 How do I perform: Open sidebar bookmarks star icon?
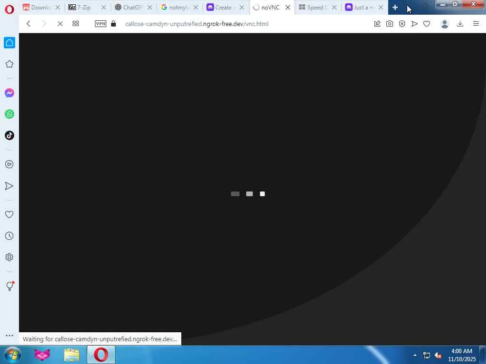click(9, 64)
